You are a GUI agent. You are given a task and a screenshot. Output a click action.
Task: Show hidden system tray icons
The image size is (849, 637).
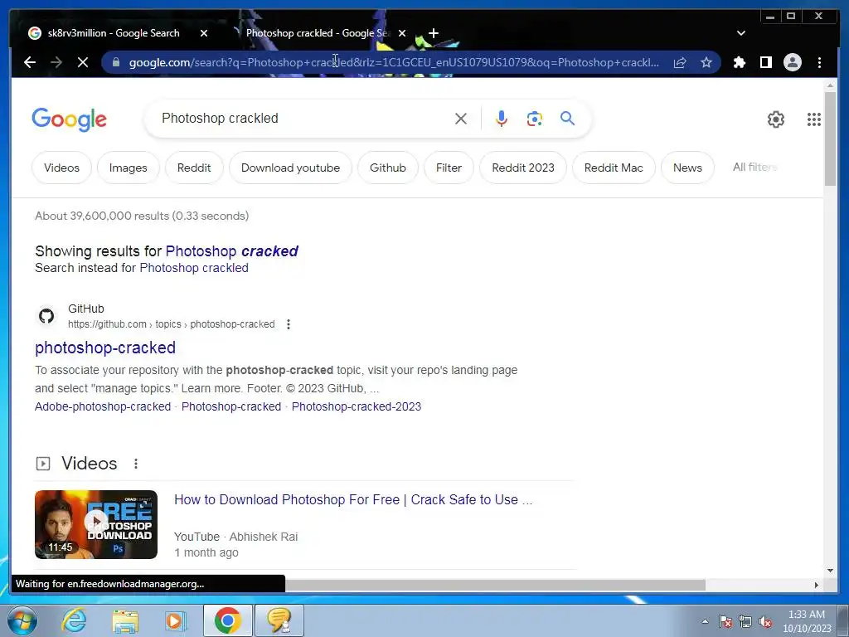(x=705, y=621)
